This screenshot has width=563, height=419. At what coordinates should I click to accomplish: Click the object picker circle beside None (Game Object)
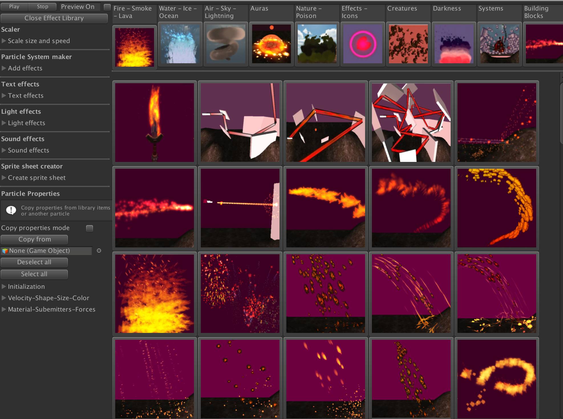coord(99,251)
